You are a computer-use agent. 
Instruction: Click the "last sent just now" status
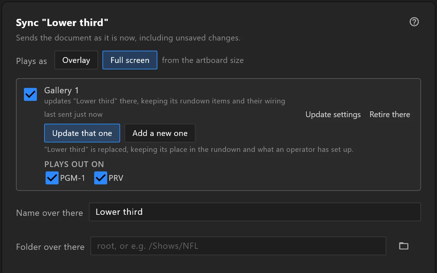pos(74,114)
